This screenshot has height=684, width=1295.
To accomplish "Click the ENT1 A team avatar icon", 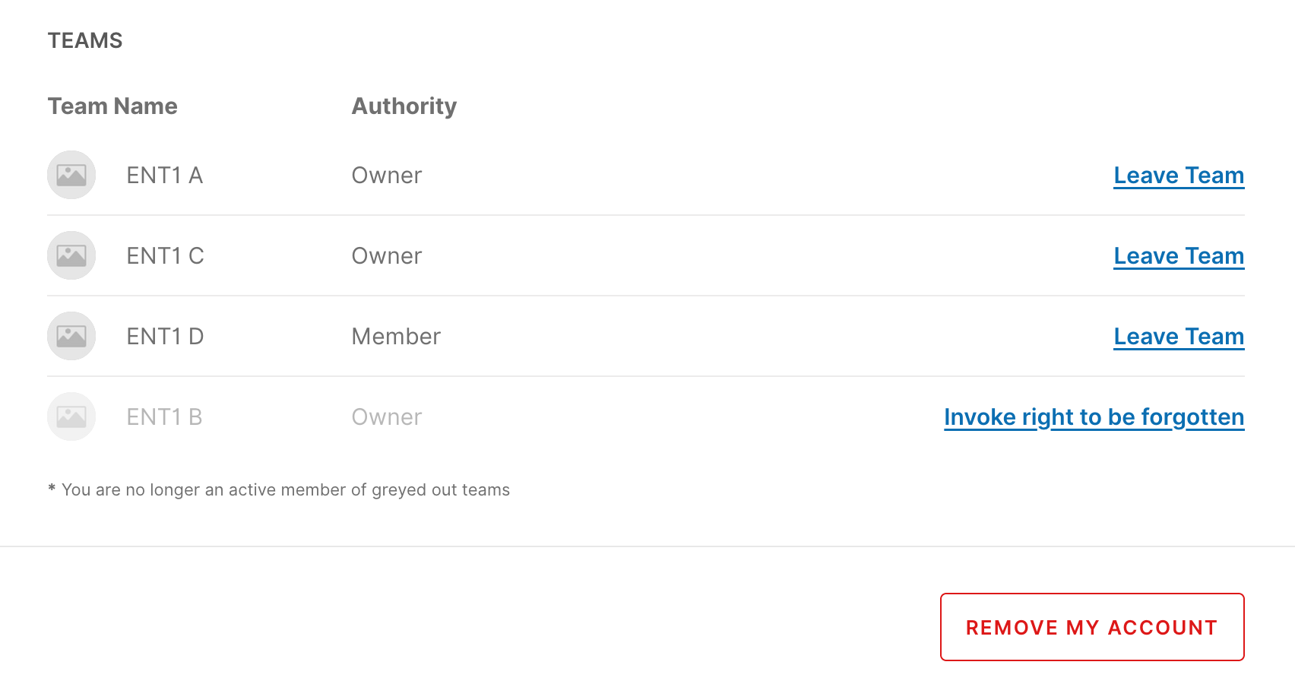I will point(71,175).
